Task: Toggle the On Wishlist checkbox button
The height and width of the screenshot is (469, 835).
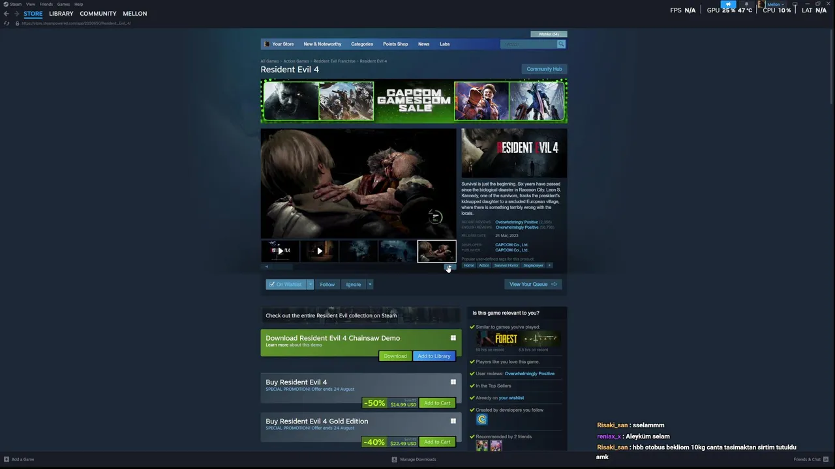Action: pyautogui.click(x=286, y=284)
